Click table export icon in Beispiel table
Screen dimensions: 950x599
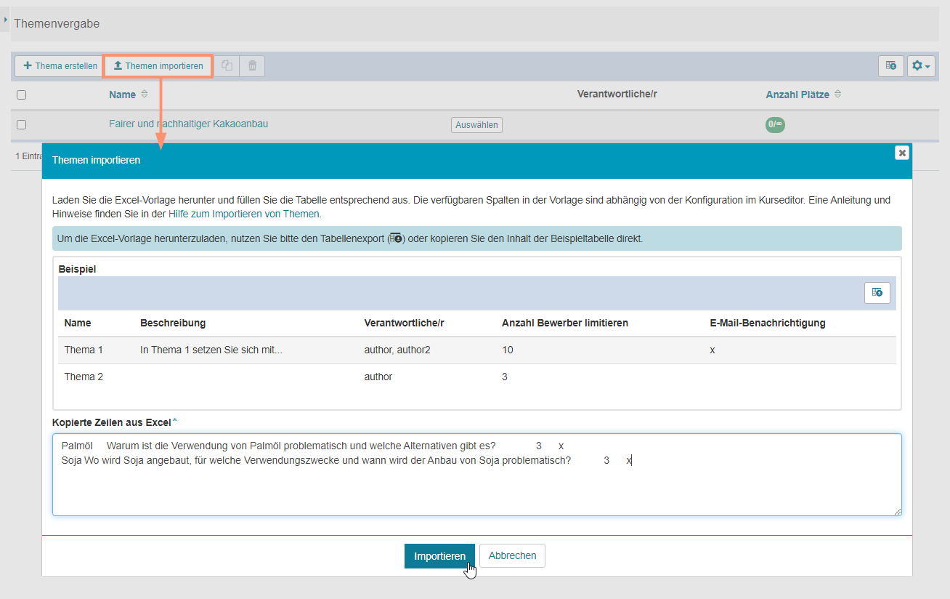tap(877, 293)
